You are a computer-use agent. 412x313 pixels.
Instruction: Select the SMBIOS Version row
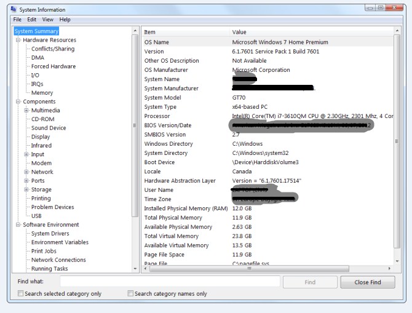pyautogui.click(x=267, y=135)
